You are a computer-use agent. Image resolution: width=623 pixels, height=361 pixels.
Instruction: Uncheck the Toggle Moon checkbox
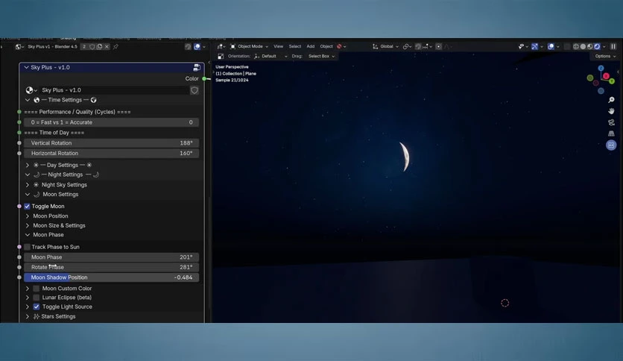pos(27,207)
